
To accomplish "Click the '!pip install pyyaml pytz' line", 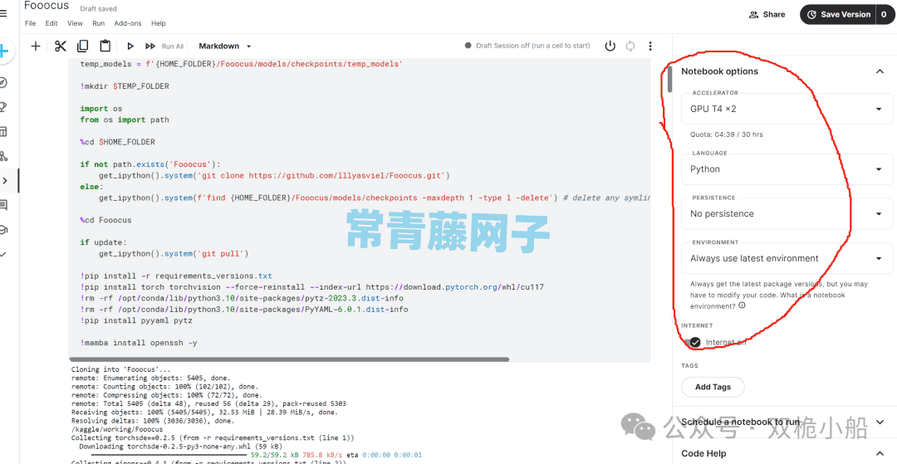I will point(136,320).
